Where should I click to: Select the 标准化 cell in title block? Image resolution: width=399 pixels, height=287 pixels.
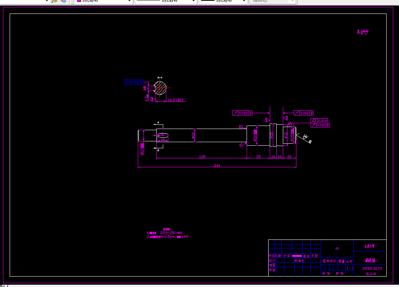tap(299, 260)
